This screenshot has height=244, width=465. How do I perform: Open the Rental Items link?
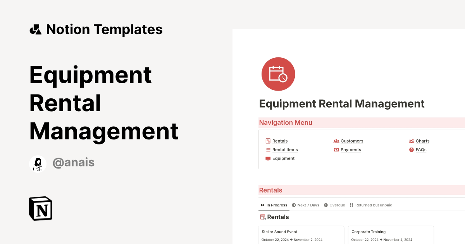[x=285, y=150]
